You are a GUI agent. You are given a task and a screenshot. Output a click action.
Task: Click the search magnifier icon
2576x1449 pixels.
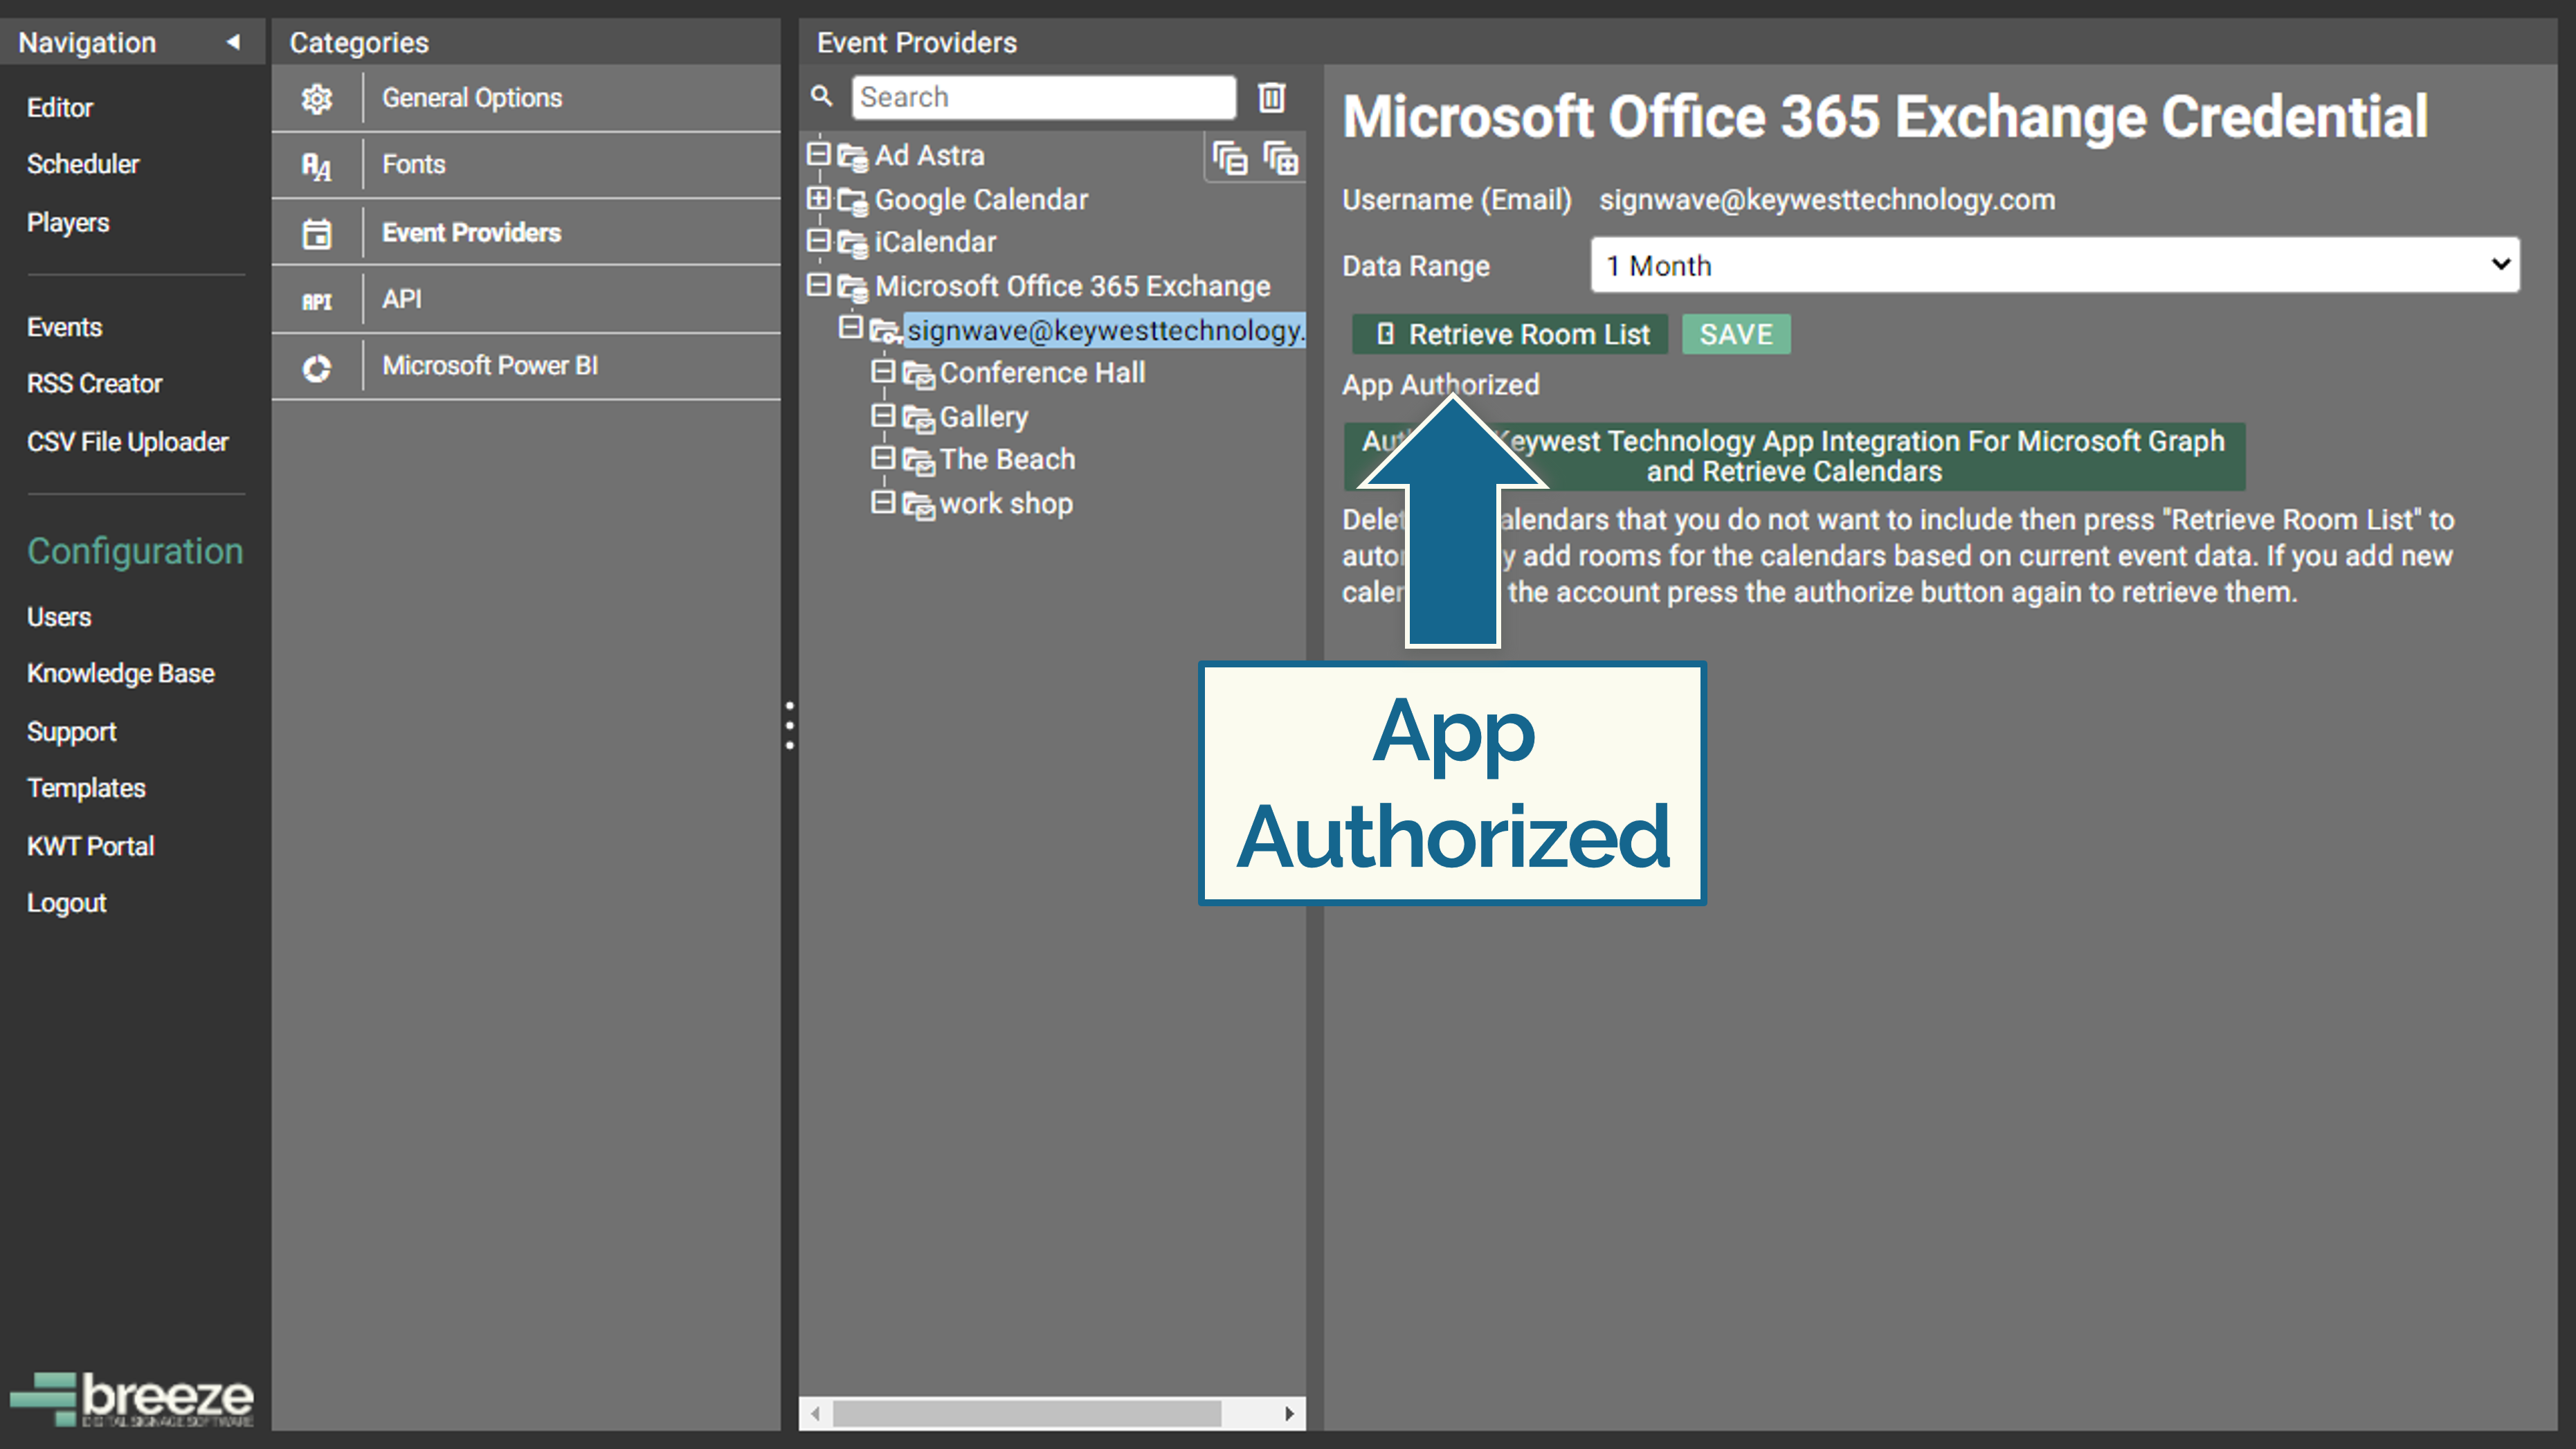(x=822, y=96)
